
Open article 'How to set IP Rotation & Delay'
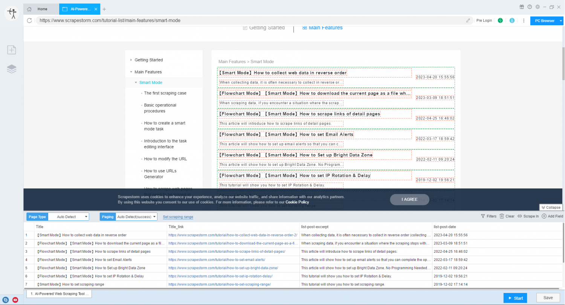[x=295, y=176]
